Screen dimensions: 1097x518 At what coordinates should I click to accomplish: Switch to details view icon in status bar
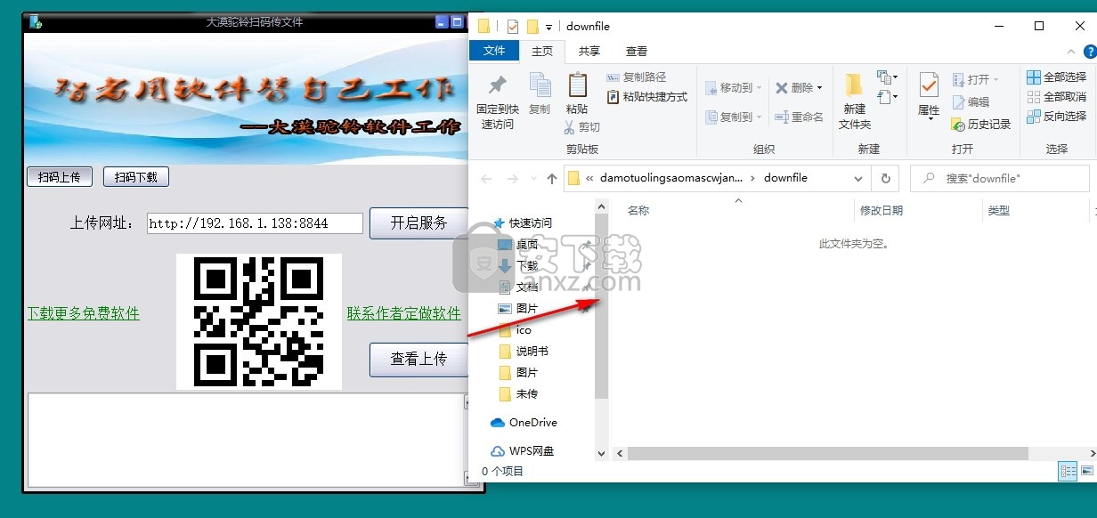[x=1068, y=471]
